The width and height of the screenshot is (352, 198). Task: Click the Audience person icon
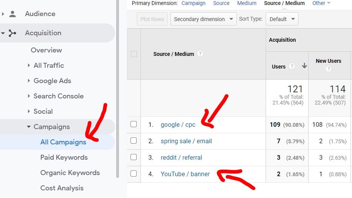13,14
